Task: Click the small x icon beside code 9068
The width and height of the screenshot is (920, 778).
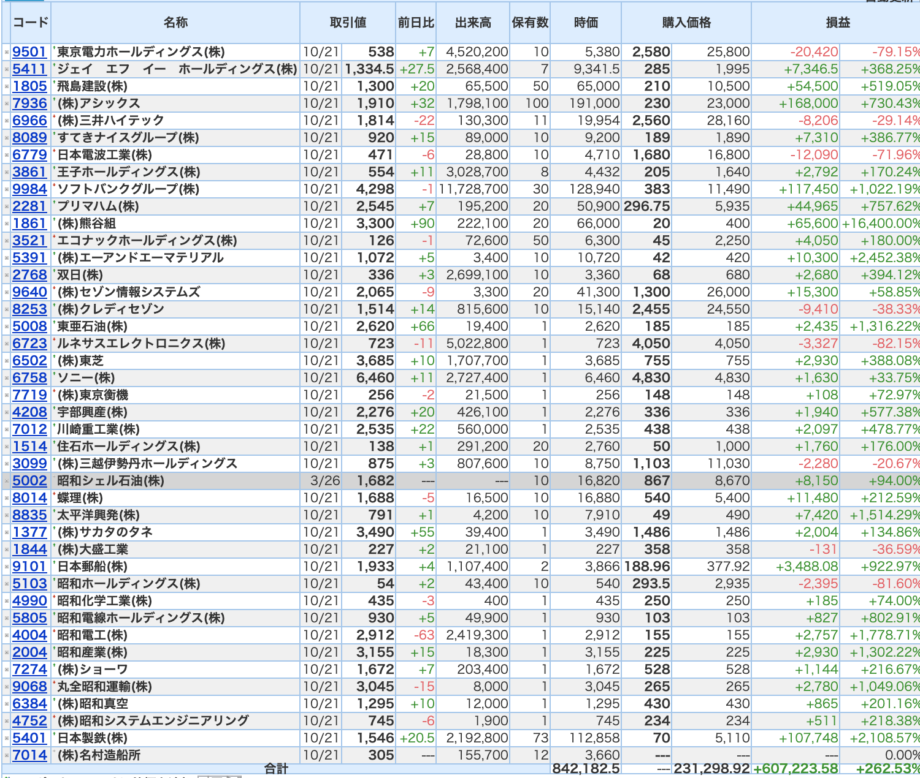Action: pyautogui.click(x=7, y=687)
